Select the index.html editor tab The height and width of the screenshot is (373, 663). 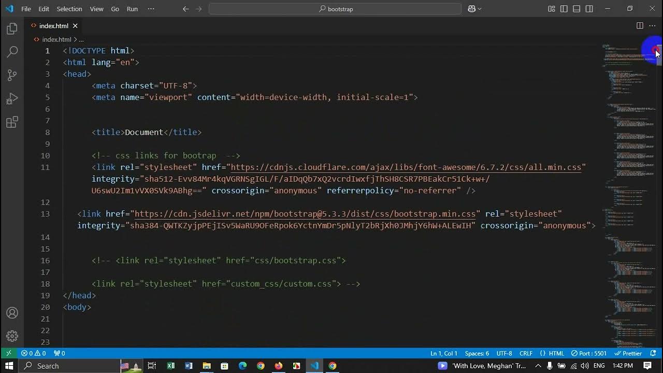tap(53, 26)
